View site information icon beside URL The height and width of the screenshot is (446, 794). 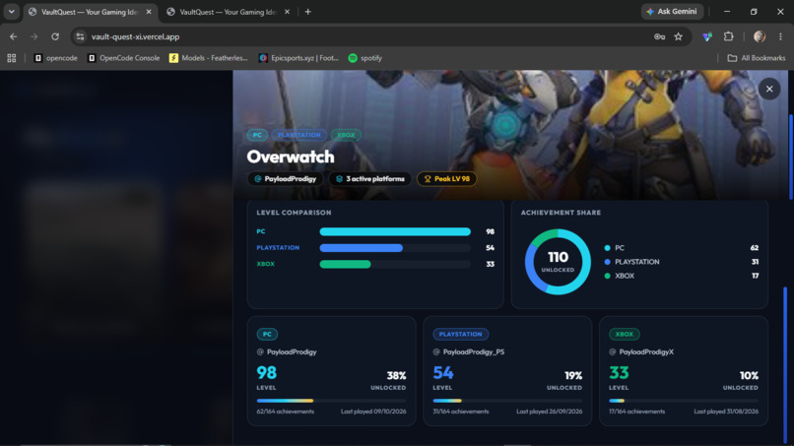(80, 36)
